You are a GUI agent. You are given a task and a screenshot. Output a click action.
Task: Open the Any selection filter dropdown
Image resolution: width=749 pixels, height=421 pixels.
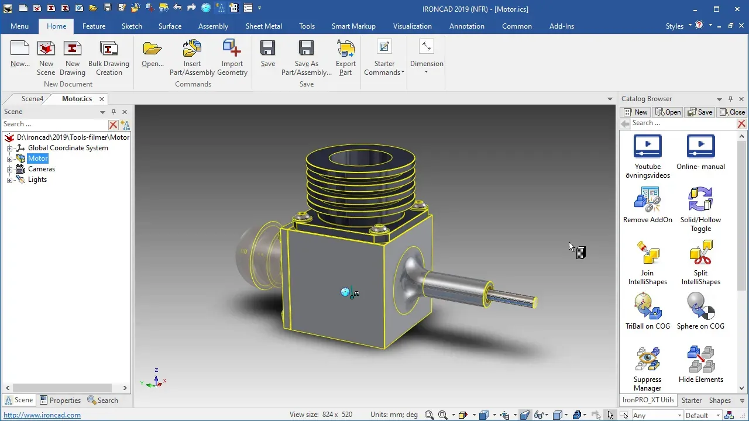pyautogui.click(x=678, y=415)
